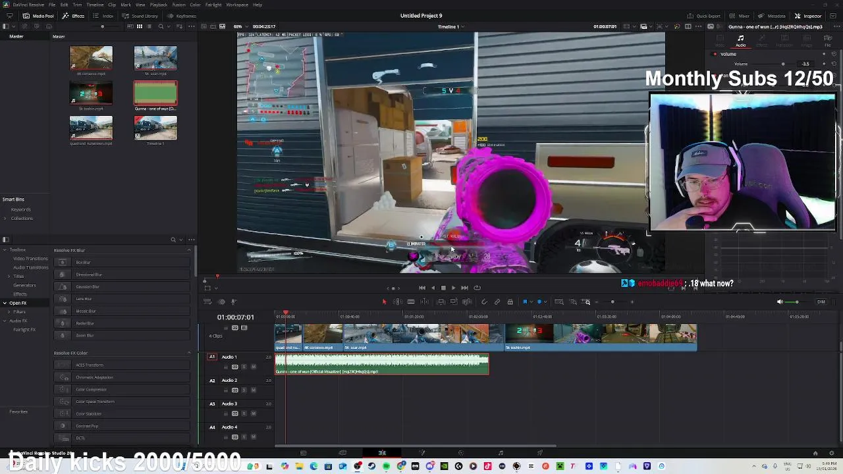Open the Playback menu
This screenshot has width=843, height=474.
pos(158,5)
